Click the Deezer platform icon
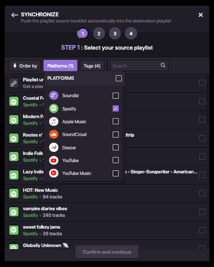This screenshot has width=214, height=267. [54, 147]
